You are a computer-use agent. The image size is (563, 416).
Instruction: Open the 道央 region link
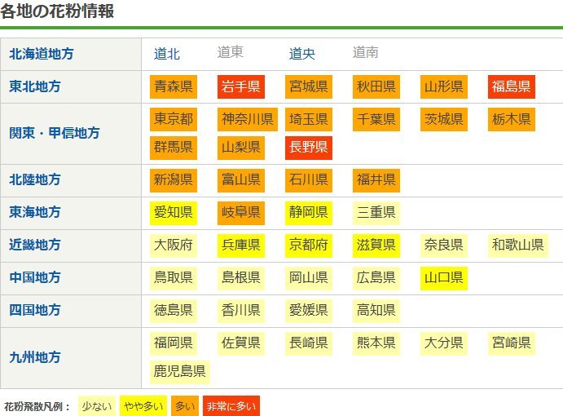[x=302, y=54]
